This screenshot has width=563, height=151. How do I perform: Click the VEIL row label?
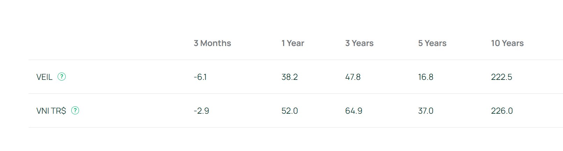pos(44,77)
